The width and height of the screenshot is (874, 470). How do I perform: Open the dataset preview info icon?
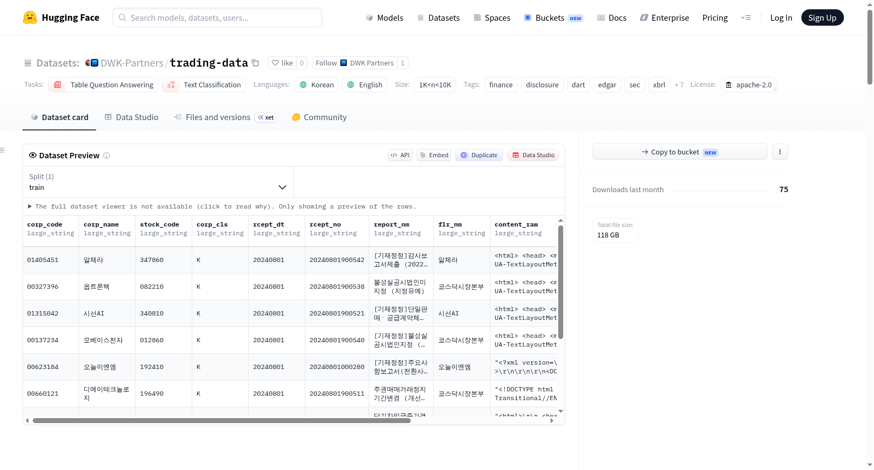pyautogui.click(x=107, y=156)
